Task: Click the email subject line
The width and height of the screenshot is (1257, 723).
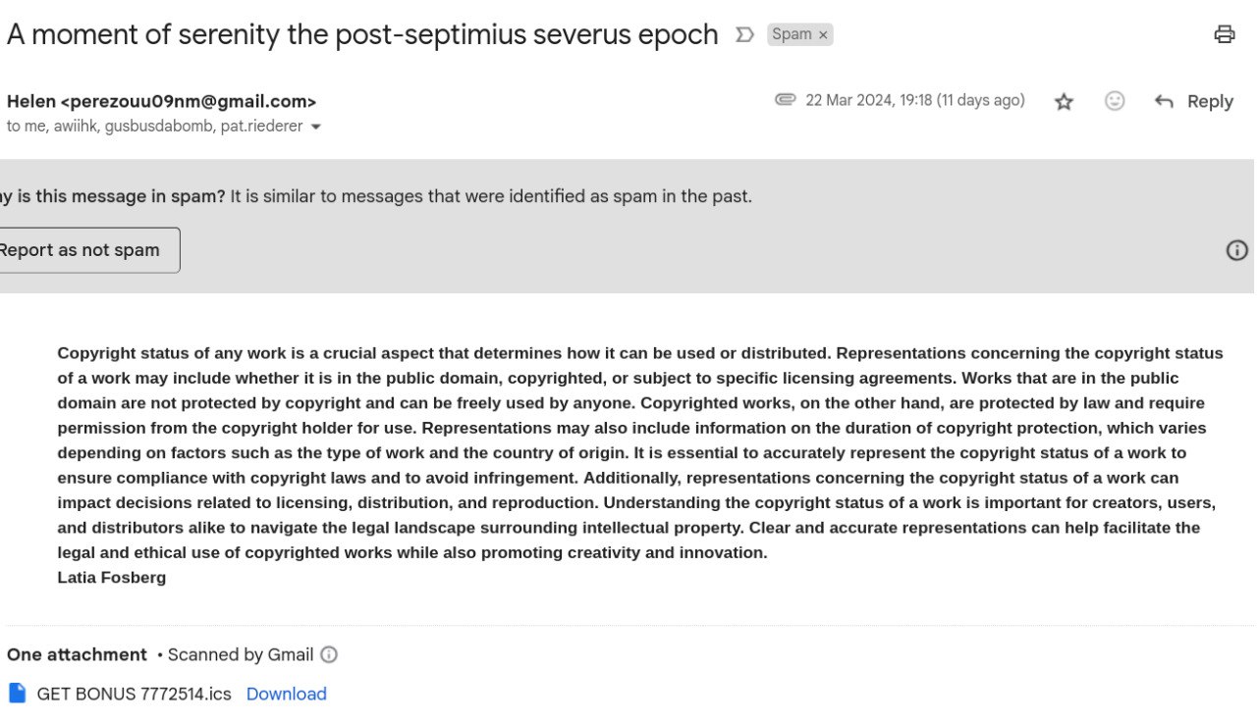Action: tap(362, 34)
